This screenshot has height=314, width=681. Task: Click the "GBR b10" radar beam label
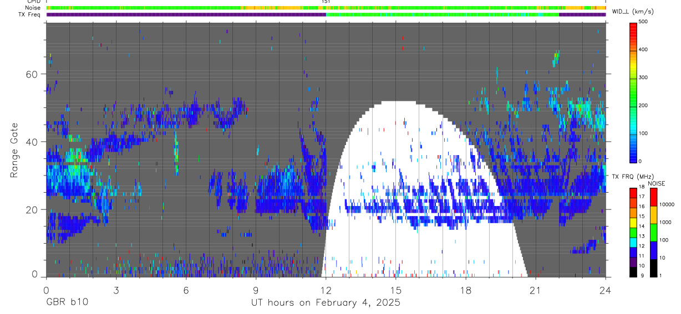(x=67, y=303)
